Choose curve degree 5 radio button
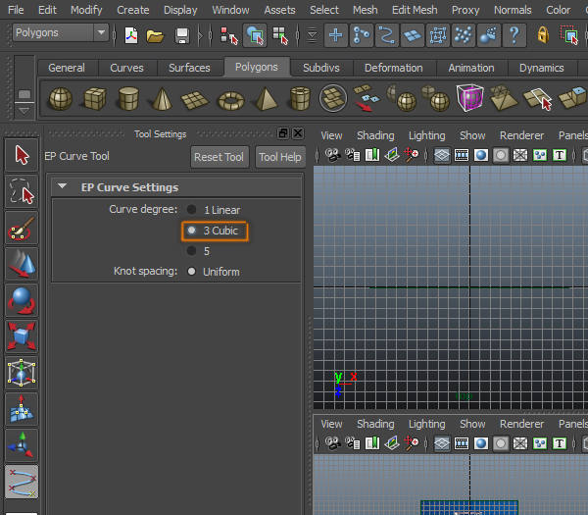588x515 pixels. tap(192, 251)
